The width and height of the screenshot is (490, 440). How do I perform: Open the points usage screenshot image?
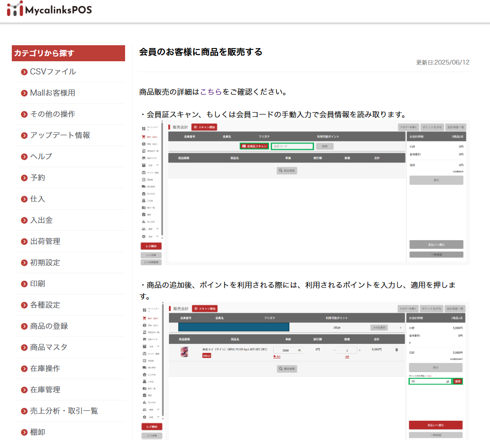tap(304, 371)
